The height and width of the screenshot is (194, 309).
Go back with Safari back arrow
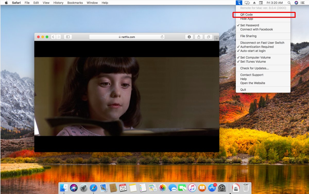[x=53, y=37]
